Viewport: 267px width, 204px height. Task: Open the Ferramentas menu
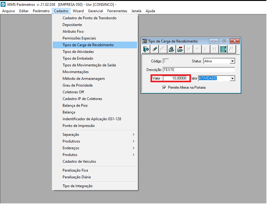click(x=117, y=11)
